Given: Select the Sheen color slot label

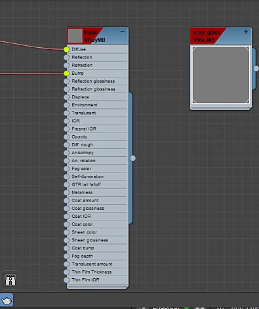Looking at the screenshot, I should click(x=84, y=232).
